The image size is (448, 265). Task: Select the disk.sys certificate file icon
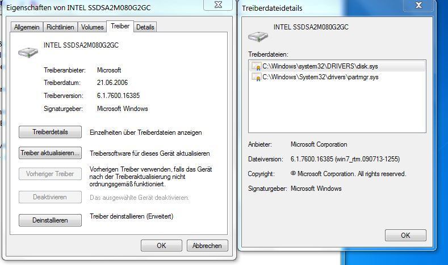[x=256, y=66]
